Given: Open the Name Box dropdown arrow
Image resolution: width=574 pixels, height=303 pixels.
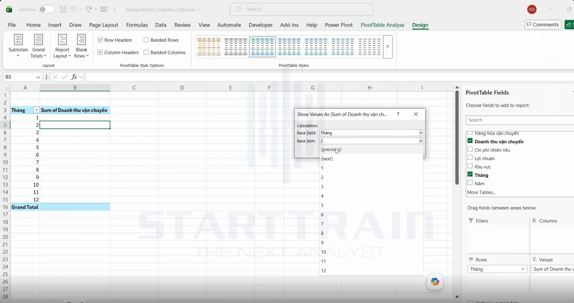Looking at the screenshot, I should click(38, 77).
